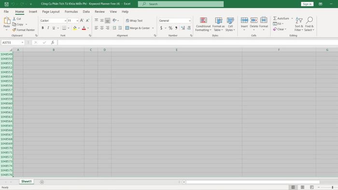Expand the AutoSum dropdown arrow
The width and height of the screenshot is (338, 190).
292,18
